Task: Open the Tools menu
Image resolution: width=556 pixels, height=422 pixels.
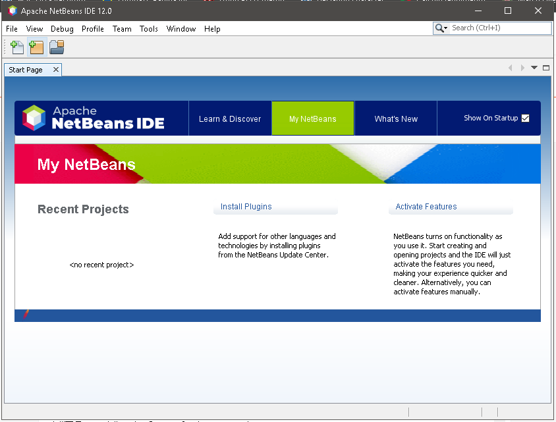Action: 149,29
